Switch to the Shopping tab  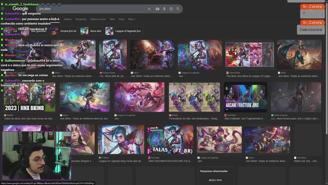81,19
